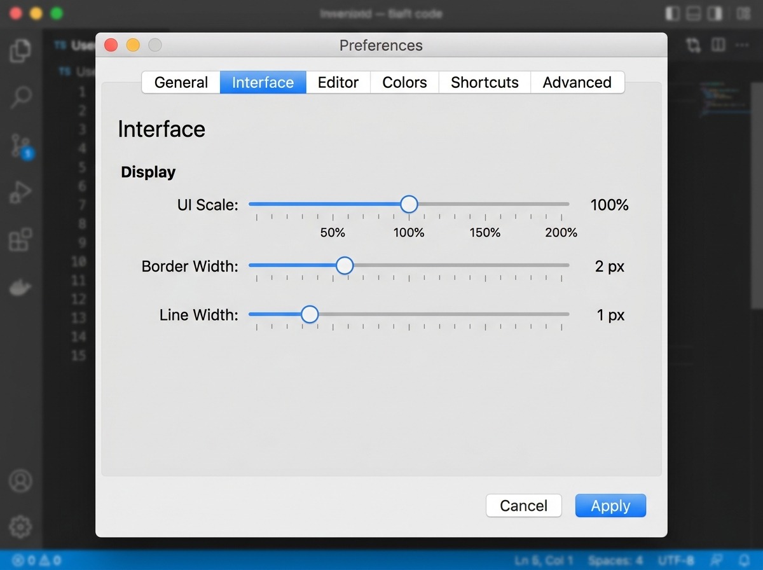
Task: Minimize the Preferences dialog with yellow button
Action: point(133,45)
